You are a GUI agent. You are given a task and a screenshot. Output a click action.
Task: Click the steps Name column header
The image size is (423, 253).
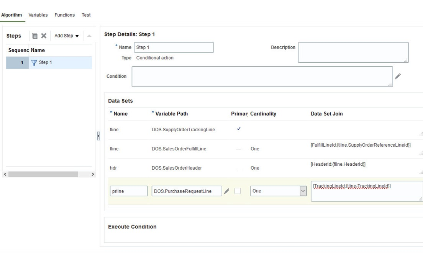point(38,51)
